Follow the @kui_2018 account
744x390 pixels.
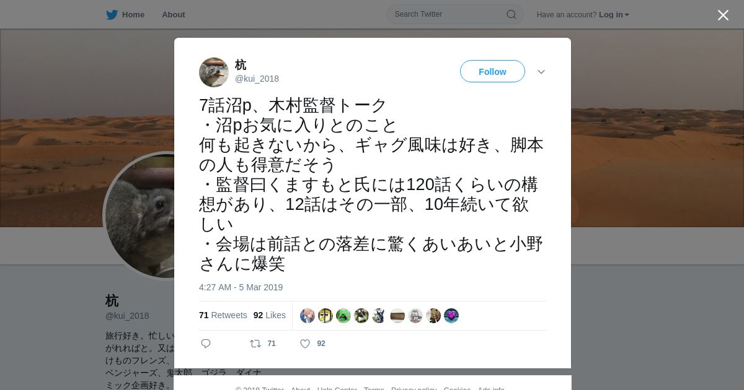coord(492,72)
